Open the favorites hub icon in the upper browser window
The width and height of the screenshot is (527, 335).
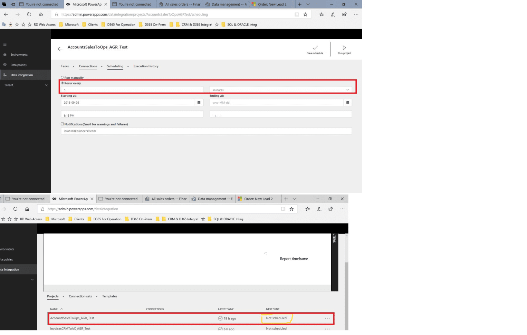pos(322,15)
